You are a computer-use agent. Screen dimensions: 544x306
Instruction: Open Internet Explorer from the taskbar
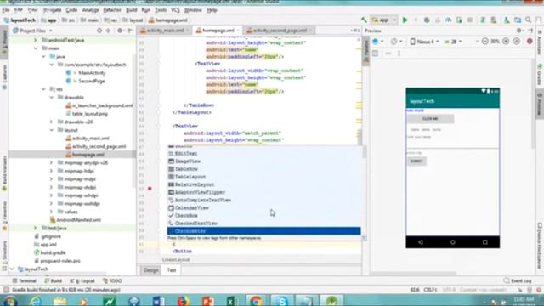pos(36,301)
